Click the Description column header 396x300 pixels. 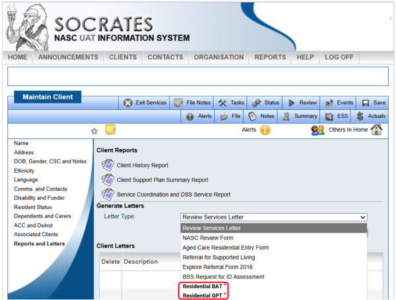pos(141,262)
